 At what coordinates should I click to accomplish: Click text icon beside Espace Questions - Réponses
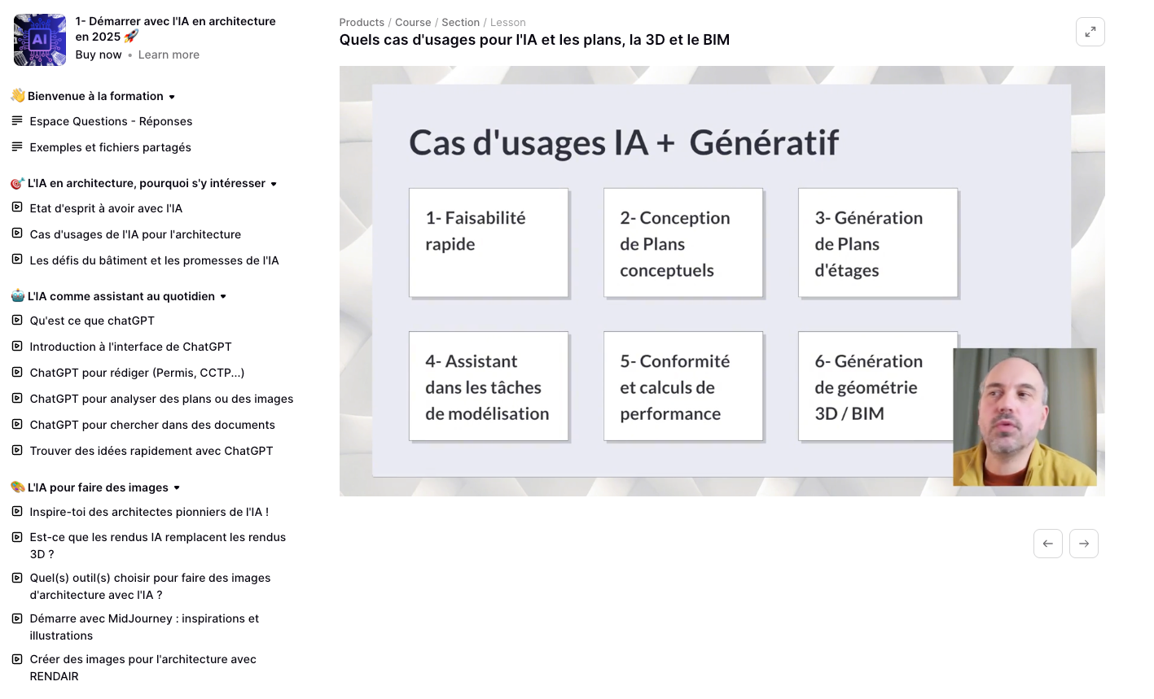(x=17, y=121)
